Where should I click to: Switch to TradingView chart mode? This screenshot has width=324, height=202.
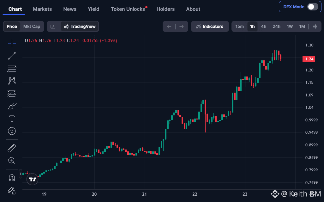coord(80,27)
